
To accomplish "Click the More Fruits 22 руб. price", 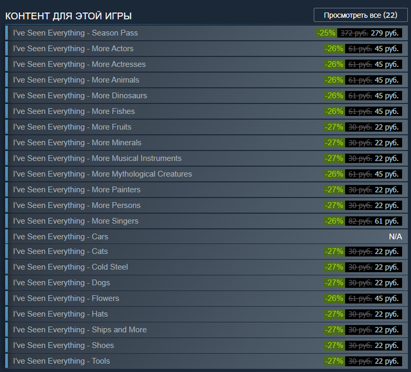I will click(x=386, y=127).
